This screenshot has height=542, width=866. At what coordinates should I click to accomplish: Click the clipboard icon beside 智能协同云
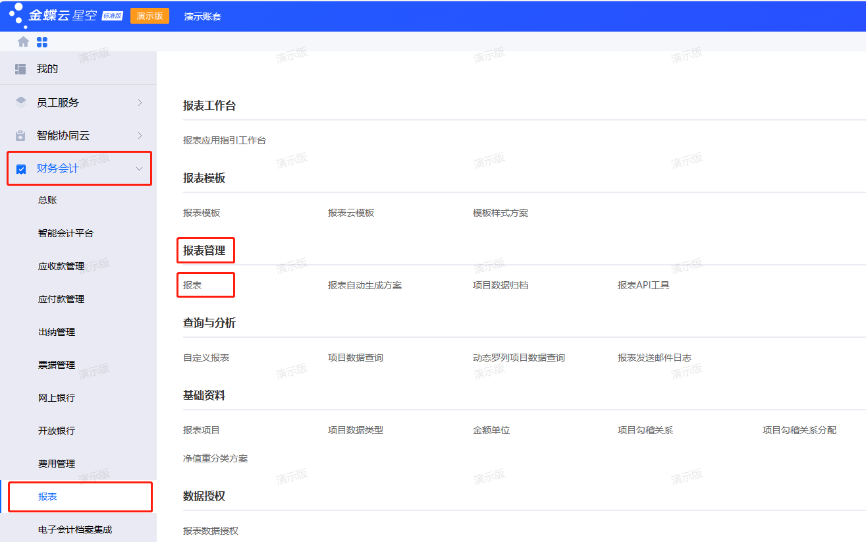point(20,135)
